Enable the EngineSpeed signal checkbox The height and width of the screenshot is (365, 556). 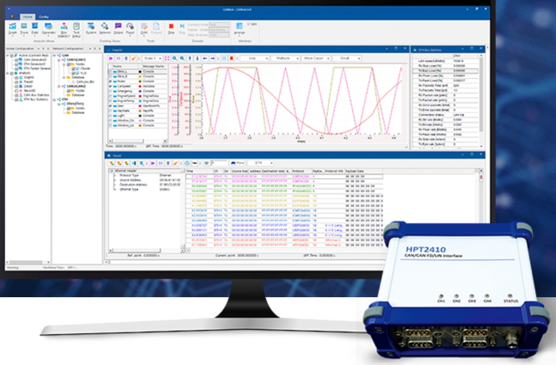coord(111,96)
